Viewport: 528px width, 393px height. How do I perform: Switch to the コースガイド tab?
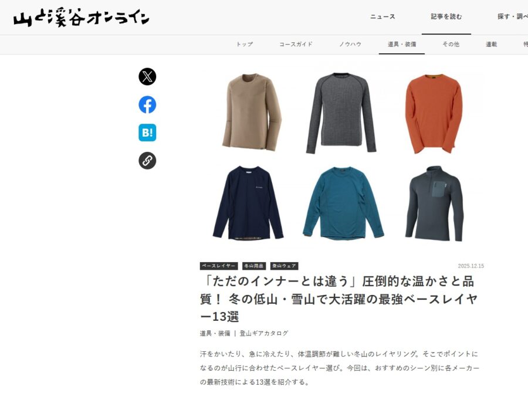click(x=296, y=44)
